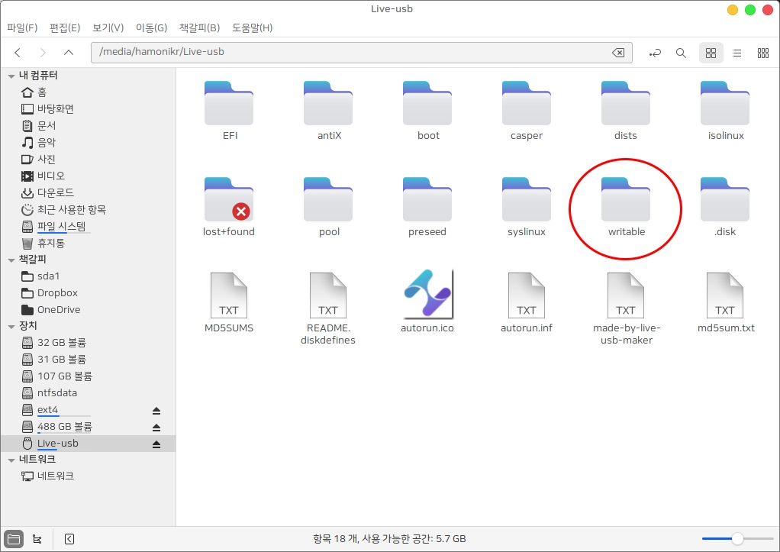Go back using the back arrow
This screenshot has width=780, height=552.
[x=18, y=53]
